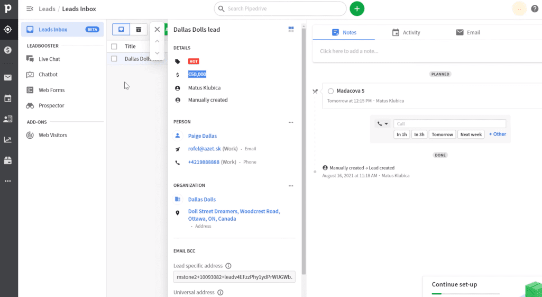Switch to inbox view icon
The width and height of the screenshot is (542, 297).
pos(121,30)
